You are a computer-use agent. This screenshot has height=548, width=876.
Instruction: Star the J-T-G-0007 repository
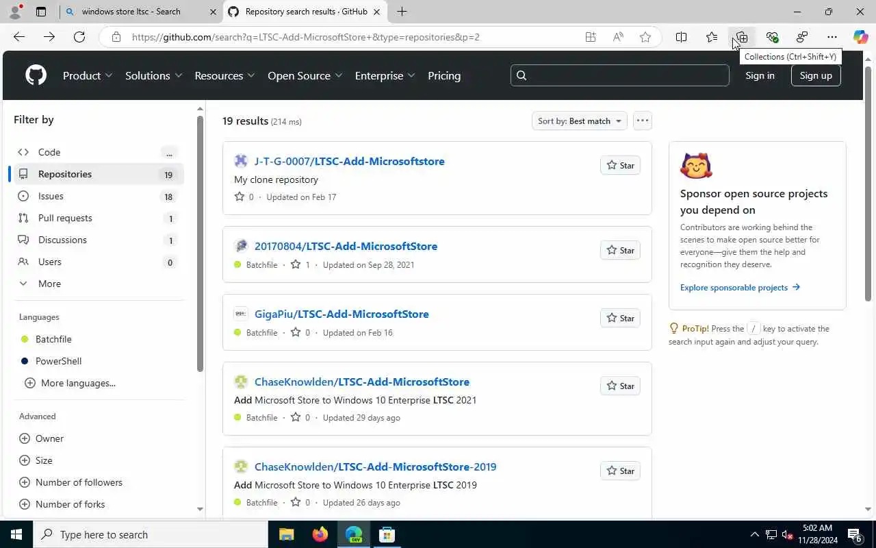coord(620,165)
